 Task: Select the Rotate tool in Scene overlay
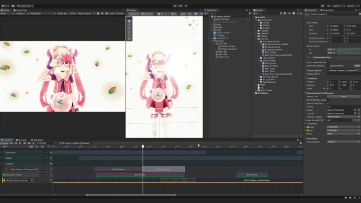tap(129, 28)
